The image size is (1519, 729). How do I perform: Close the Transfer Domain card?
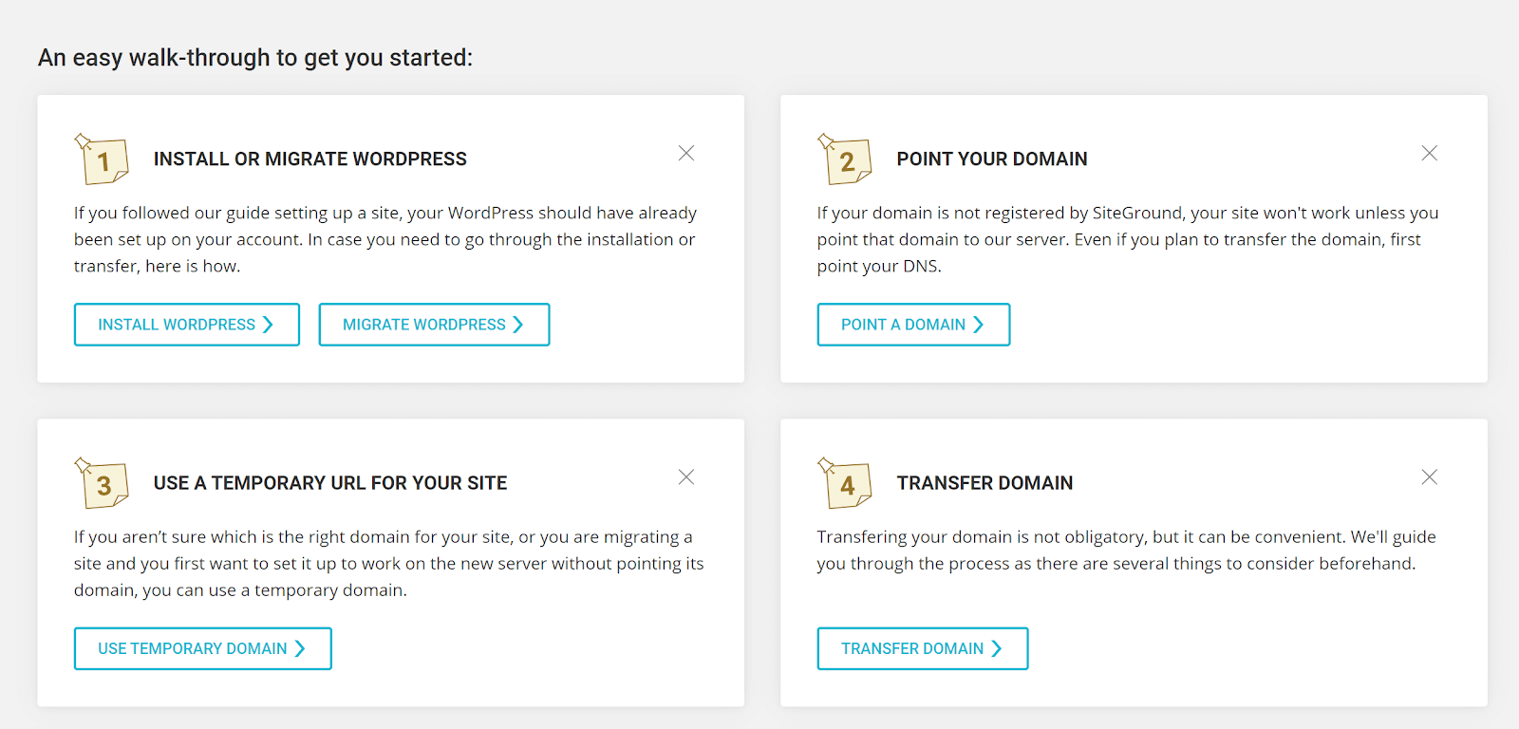pos(1429,477)
